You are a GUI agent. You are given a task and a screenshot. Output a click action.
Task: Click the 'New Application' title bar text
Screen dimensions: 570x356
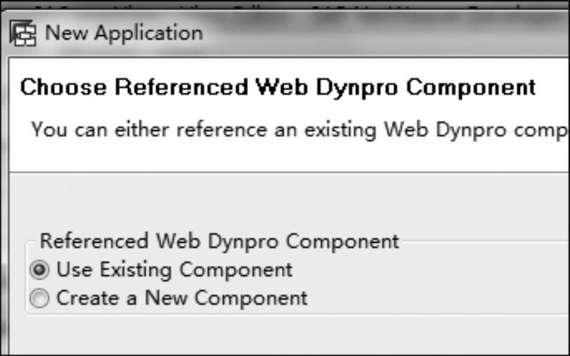(124, 33)
